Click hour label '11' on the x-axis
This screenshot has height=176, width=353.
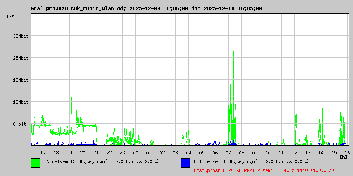[281, 153]
